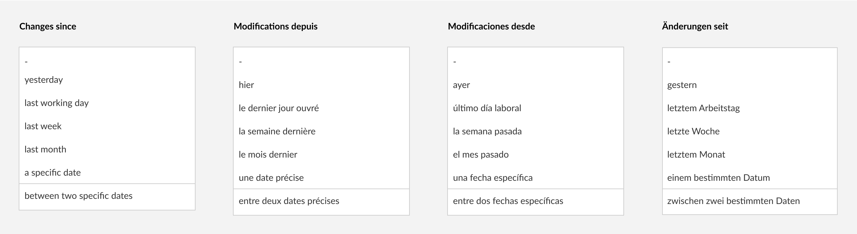Select "last month" in Changes since
This screenshot has width=857, height=234.
point(45,149)
